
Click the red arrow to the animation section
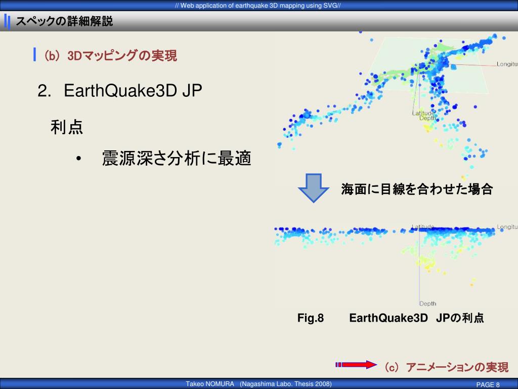356,365
